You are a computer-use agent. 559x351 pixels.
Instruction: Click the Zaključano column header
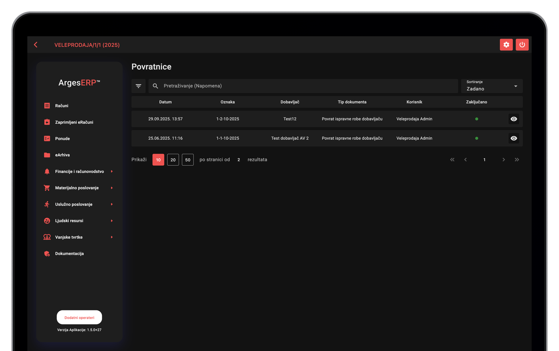477,102
